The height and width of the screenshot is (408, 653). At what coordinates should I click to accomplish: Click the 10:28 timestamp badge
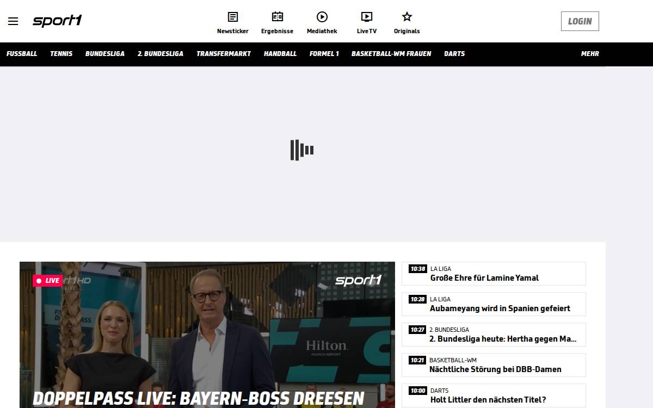coord(418,299)
